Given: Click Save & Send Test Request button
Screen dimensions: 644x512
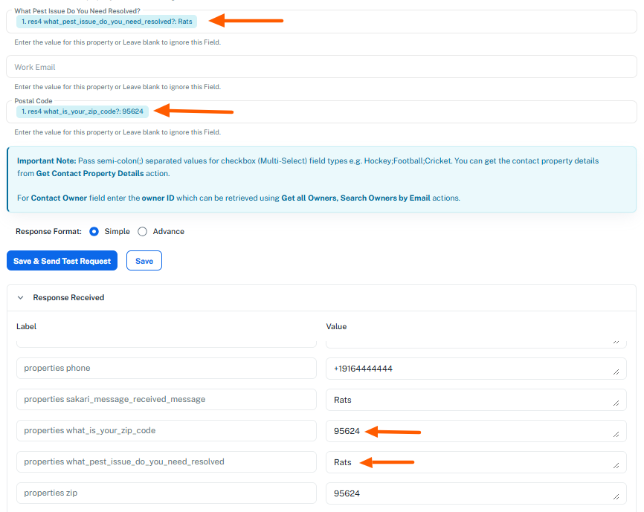Looking at the screenshot, I should [62, 261].
